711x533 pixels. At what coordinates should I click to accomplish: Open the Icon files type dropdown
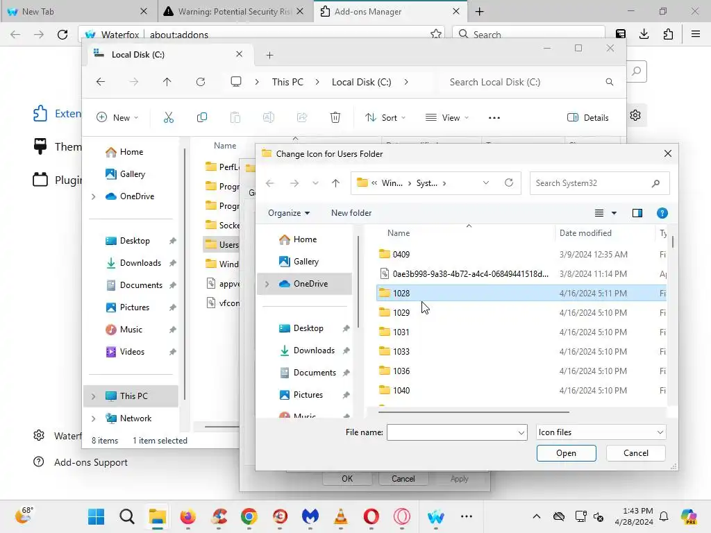point(601,432)
